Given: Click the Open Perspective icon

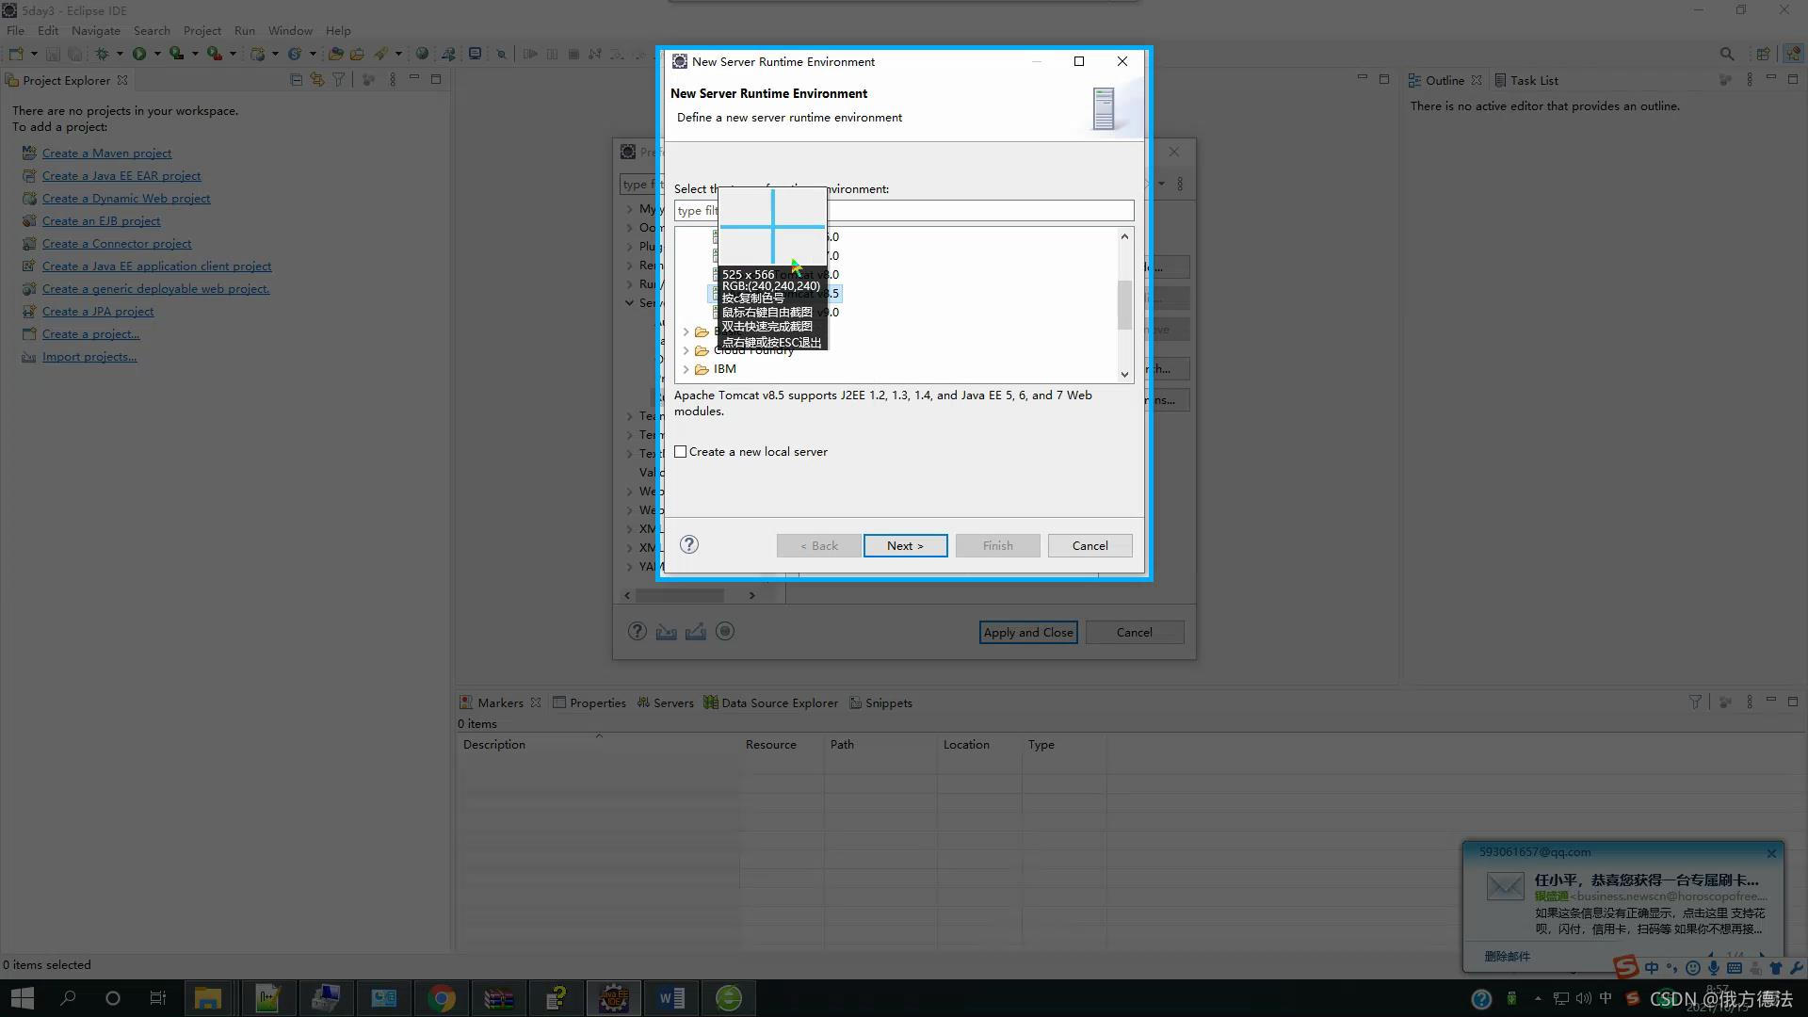Looking at the screenshot, I should (x=1764, y=55).
